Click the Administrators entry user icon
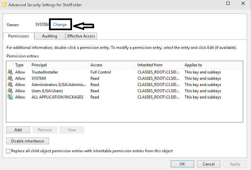The height and width of the screenshot is (170, 251). (10, 85)
